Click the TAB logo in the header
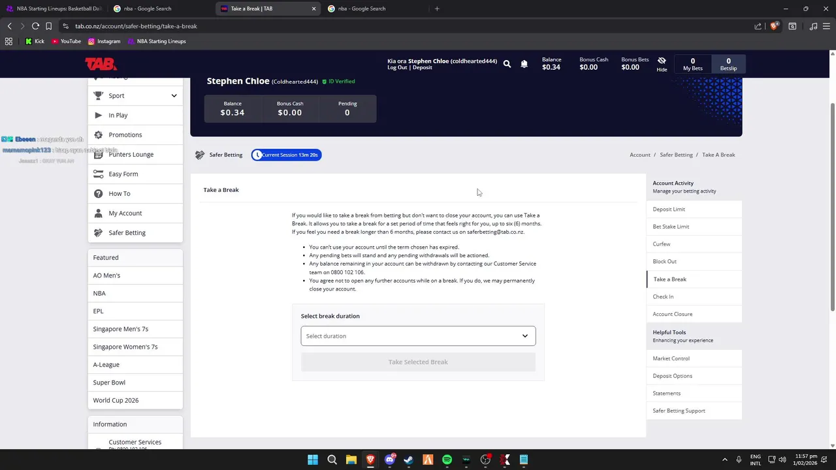 tap(101, 64)
